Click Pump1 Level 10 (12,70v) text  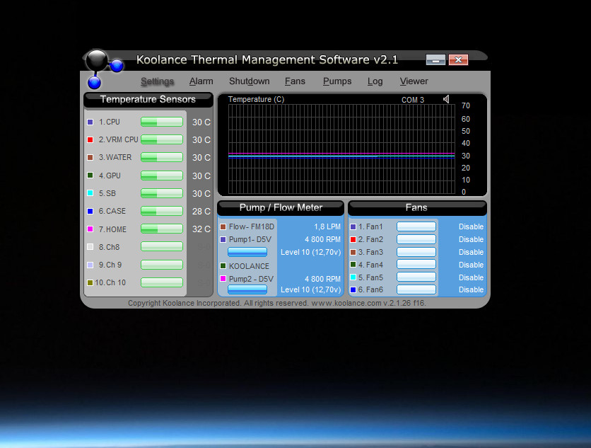[310, 252]
